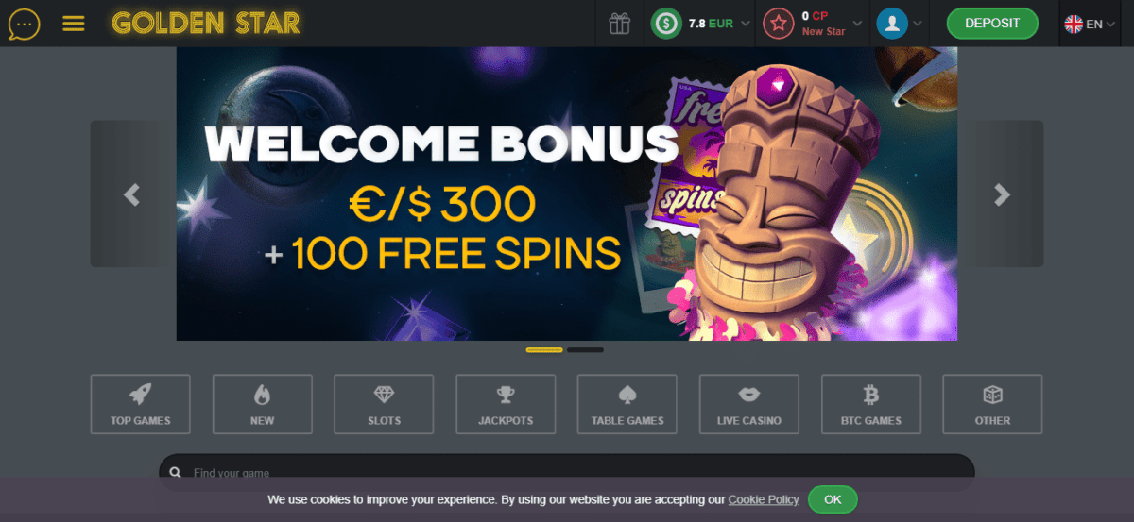
Task: Go to next banner slide arrow
Action: (x=1003, y=194)
